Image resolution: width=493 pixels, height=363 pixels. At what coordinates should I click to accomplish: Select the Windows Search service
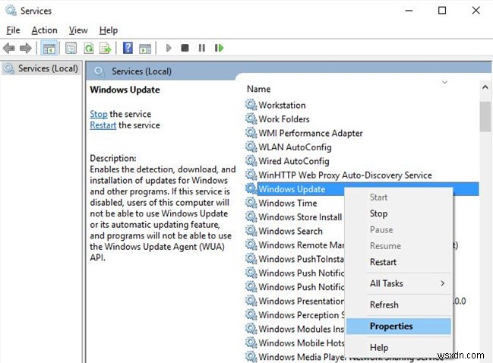290,231
